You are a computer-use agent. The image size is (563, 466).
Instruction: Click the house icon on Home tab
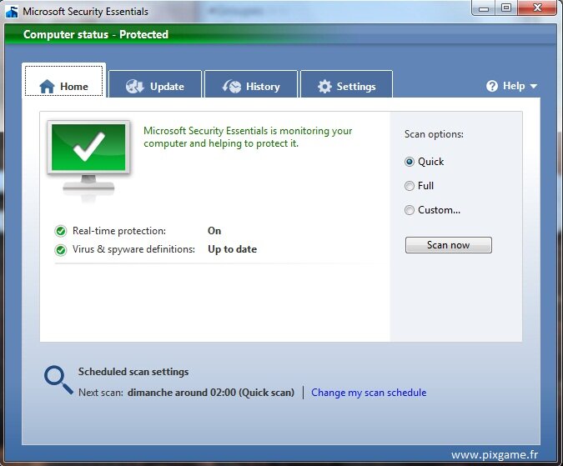47,87
